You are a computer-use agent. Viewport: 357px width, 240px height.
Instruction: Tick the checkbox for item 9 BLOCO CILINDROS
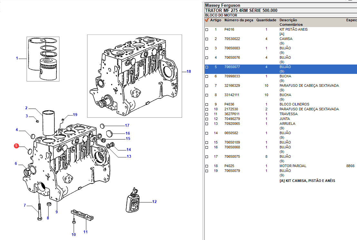coord(207,105)
